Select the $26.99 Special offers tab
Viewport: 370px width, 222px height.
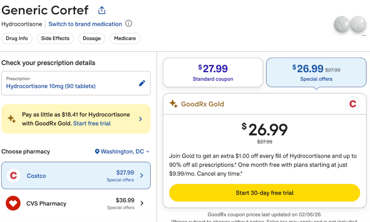click(x=316, y=73)
